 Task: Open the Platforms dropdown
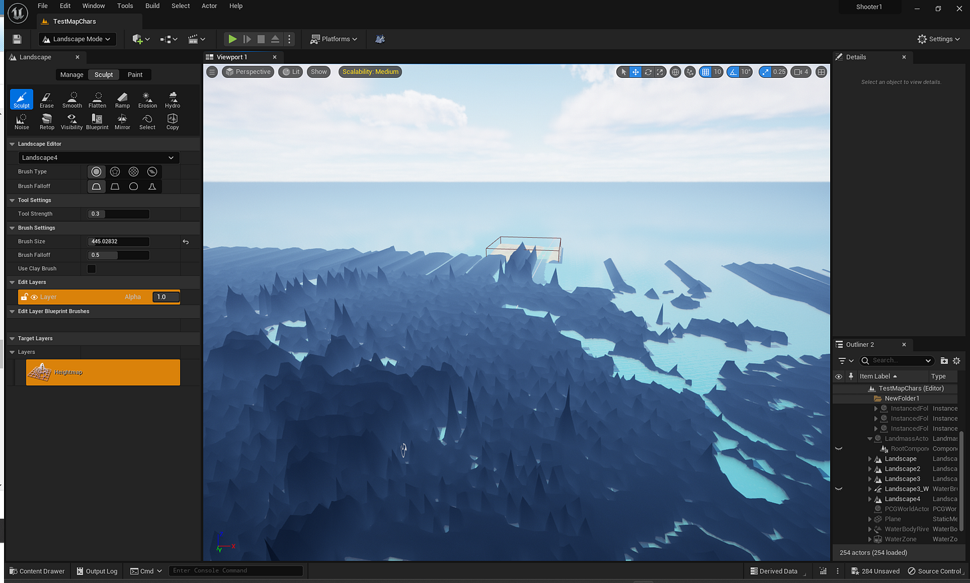tap(334, 39)
